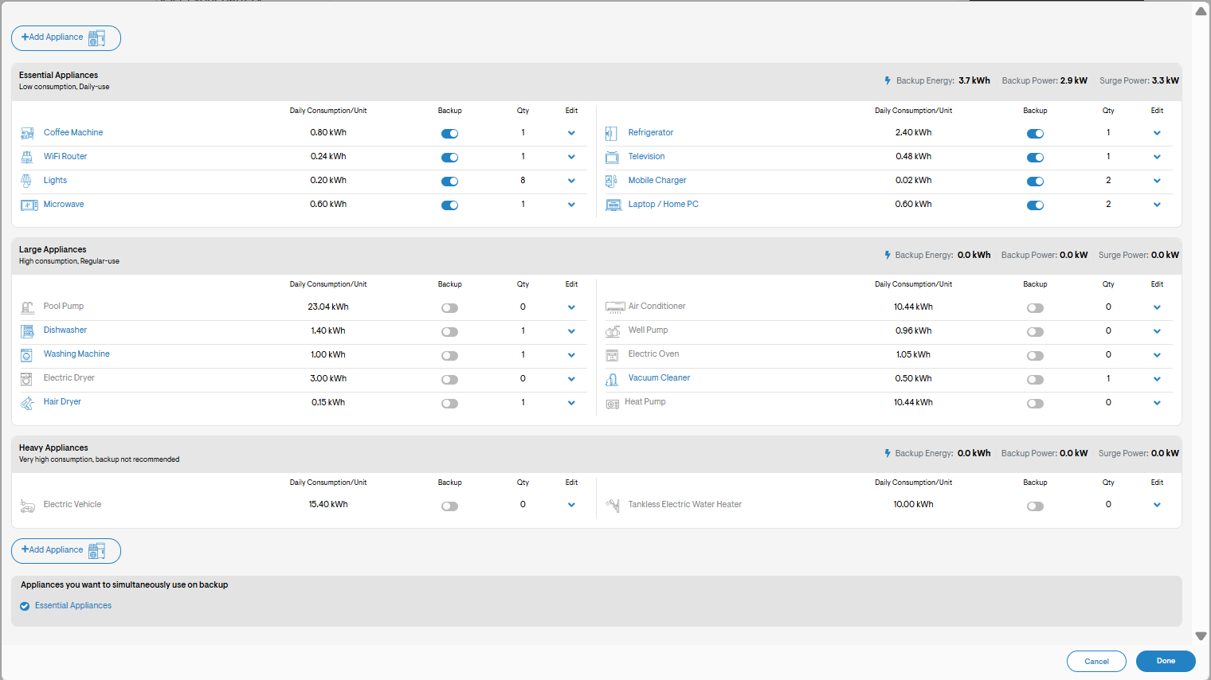
Task: Click the Hair Dryer icon
Action: [27, 403]
